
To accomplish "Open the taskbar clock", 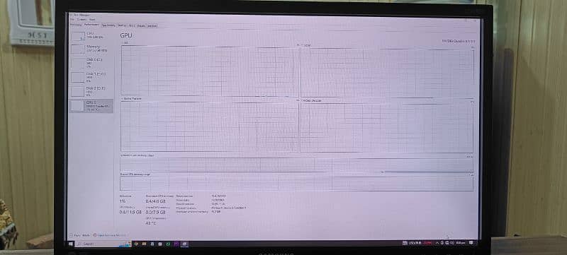I will tap(461, 243).
